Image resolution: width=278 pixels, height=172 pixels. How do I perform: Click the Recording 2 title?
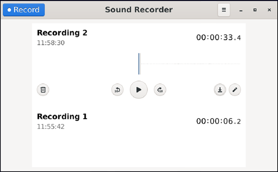click(x=62, y=33)
